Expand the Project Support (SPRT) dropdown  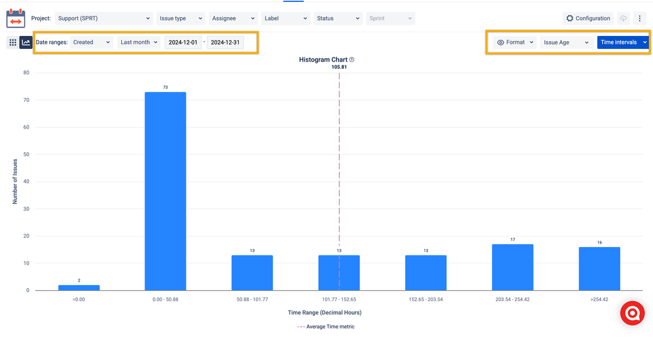click(103, 18)
